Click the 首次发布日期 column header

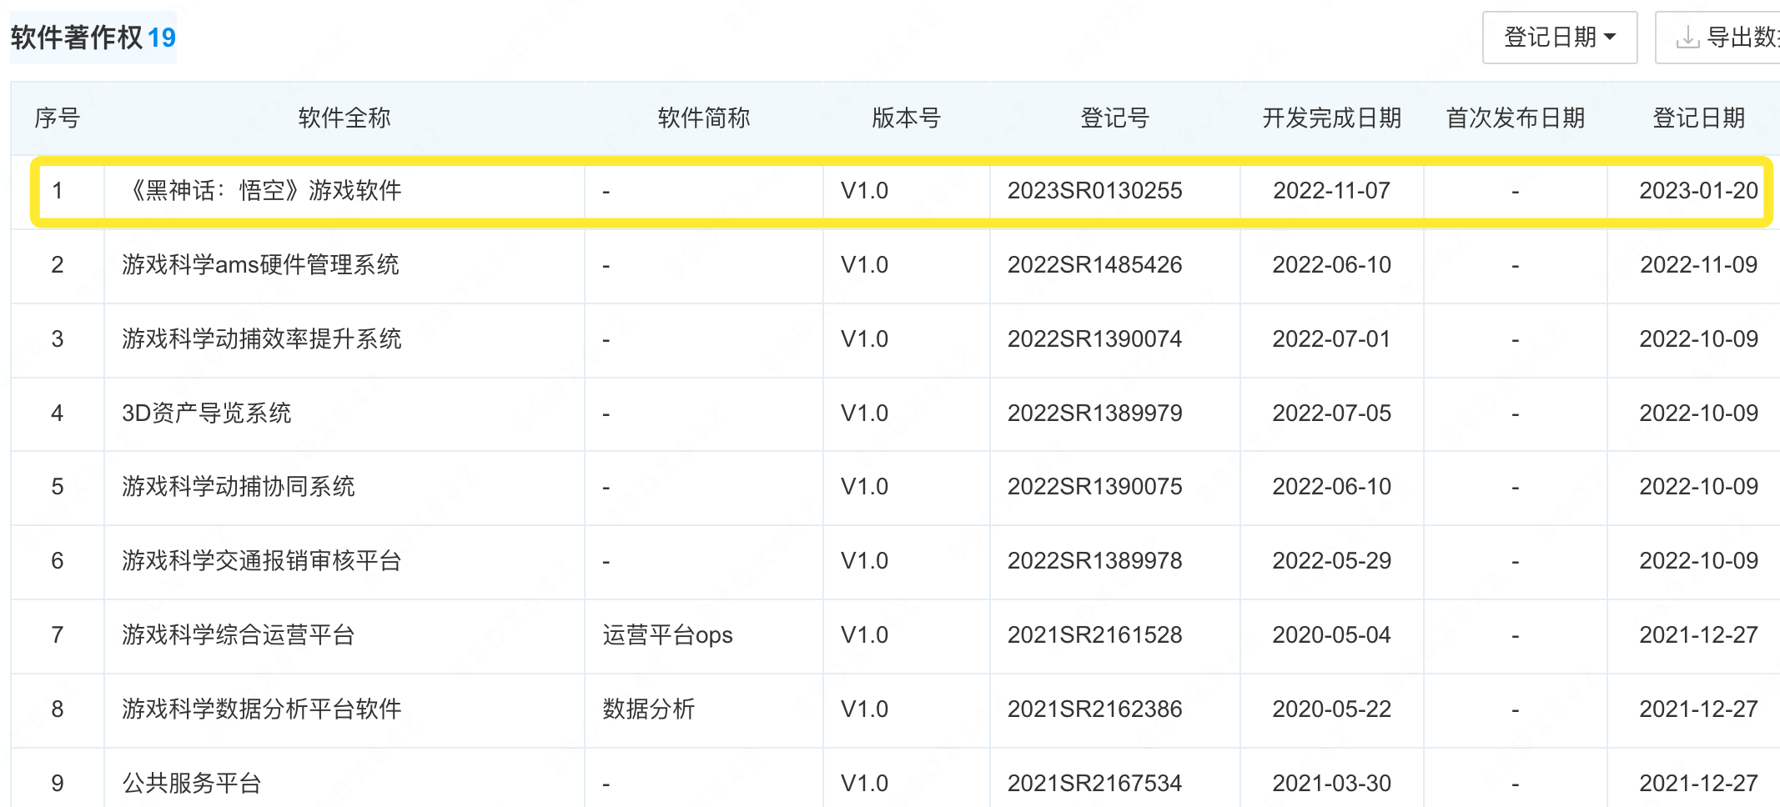click(1516, 118)
